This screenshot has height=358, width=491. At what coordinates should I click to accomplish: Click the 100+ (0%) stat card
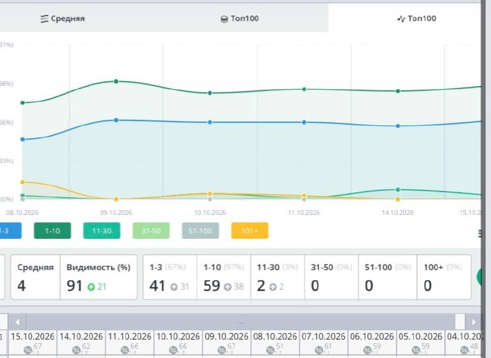444,277
